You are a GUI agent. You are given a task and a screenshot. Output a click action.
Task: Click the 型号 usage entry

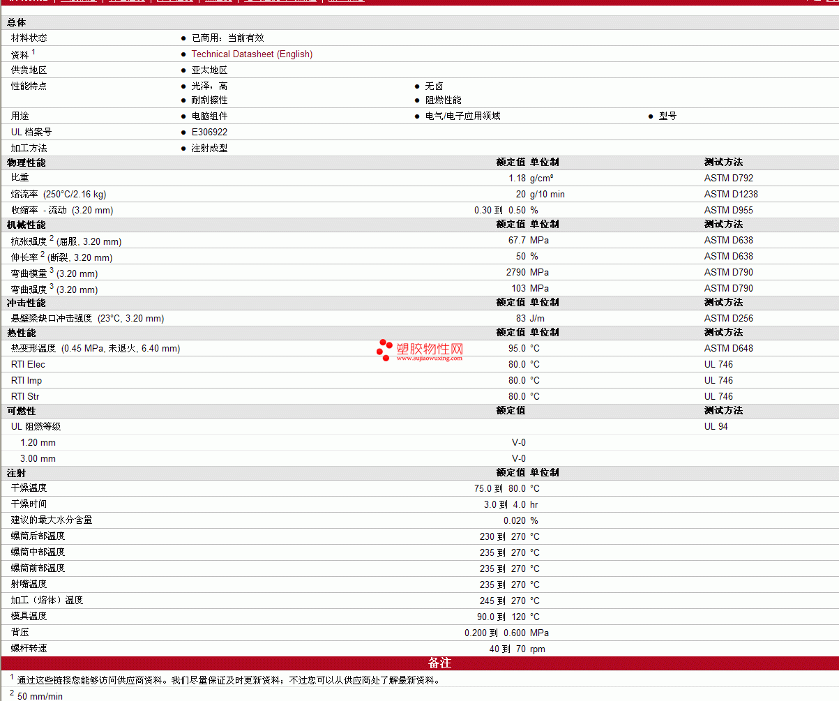click(668, 116)
